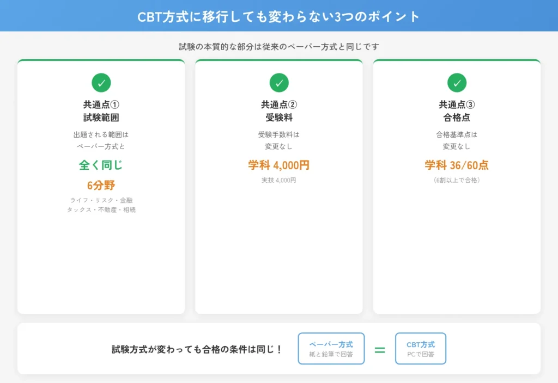Select the CBT方式 PCで回答 box
Viewport: 558px width, 383px height.
[420, 348]
